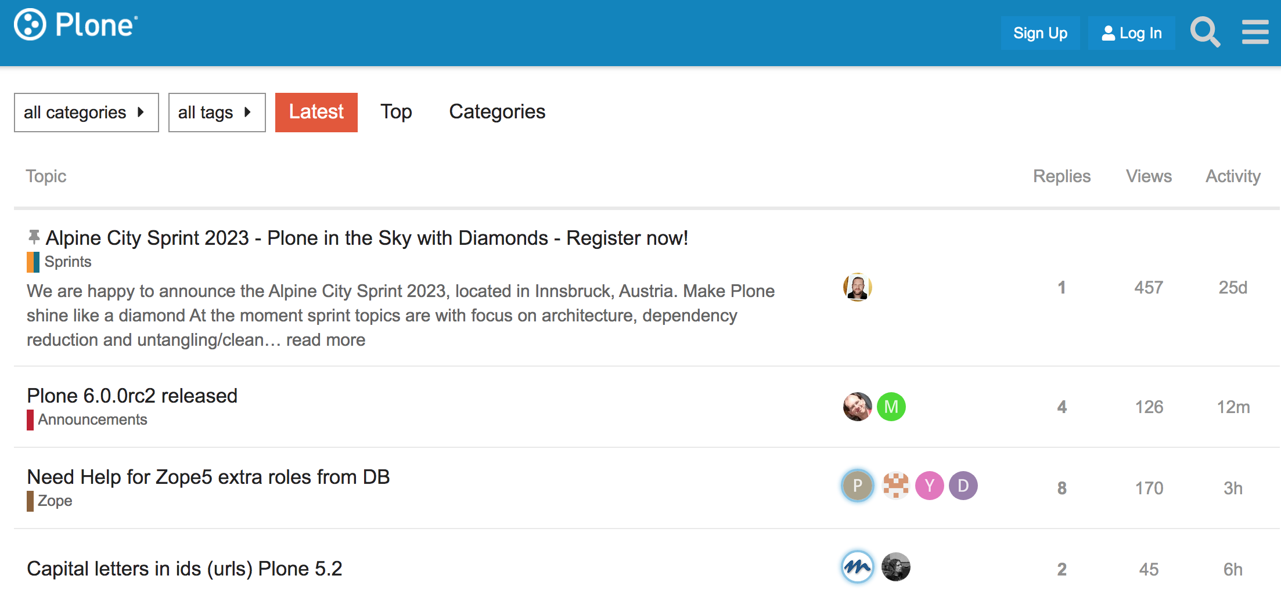Click reply count 1 on Alpine row

(x=1061, y=288)
